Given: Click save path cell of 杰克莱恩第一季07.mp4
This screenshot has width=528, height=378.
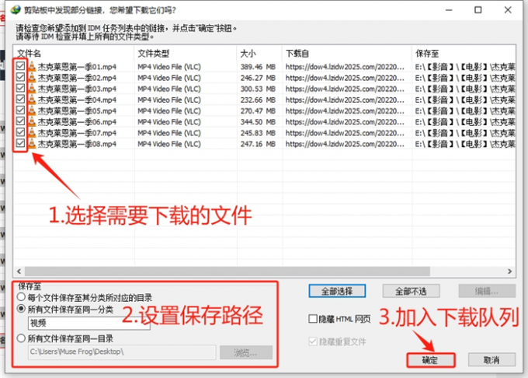Looking at the screenshot, I should [x=465, y=133].
